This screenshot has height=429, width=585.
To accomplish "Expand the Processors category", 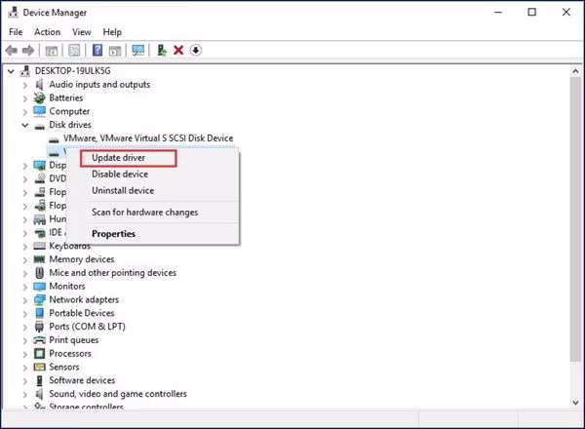I will 25,354.
